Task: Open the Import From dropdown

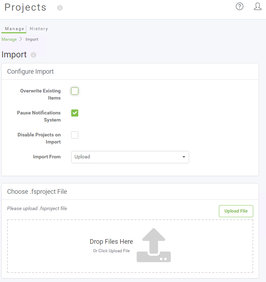Action: pos(130,157)
